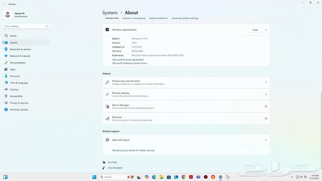Open Task View from the taskbar

[x=139, y=177]
